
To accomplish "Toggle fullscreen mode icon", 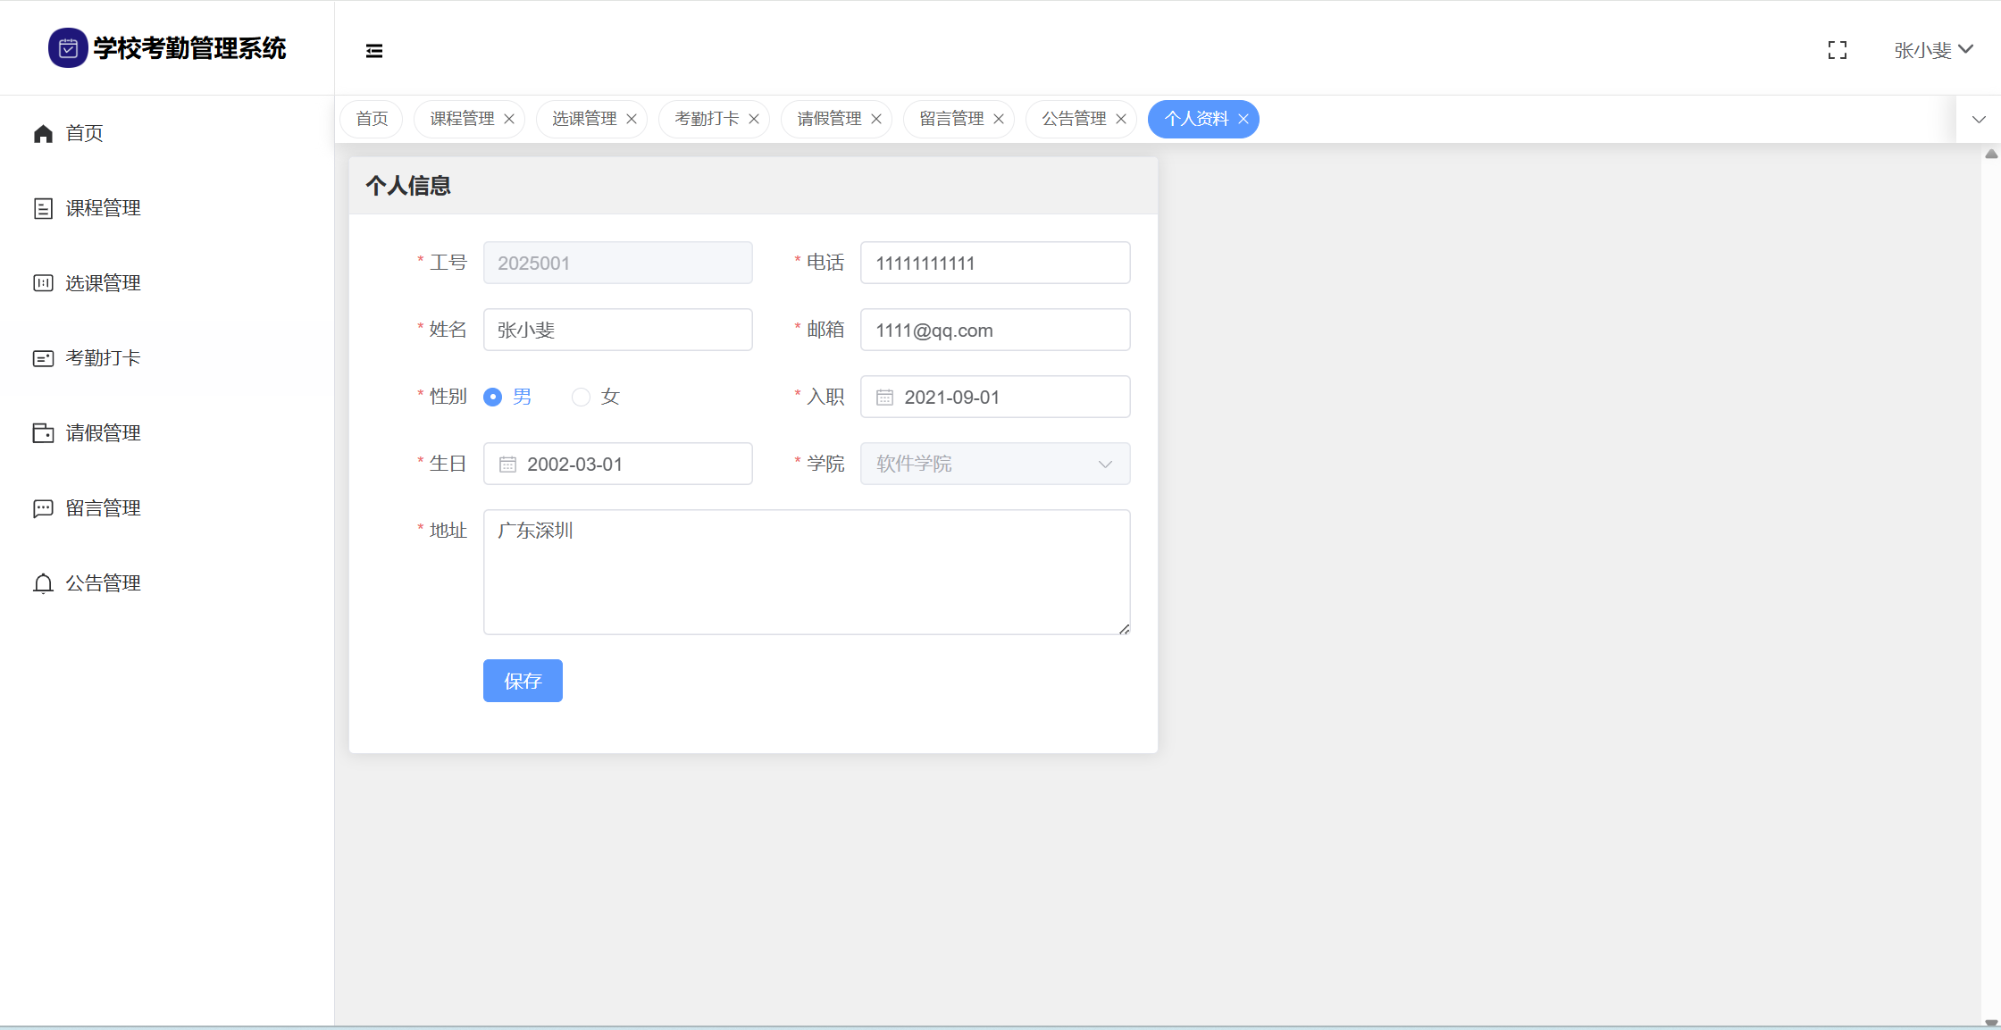I will point(1837,51).
